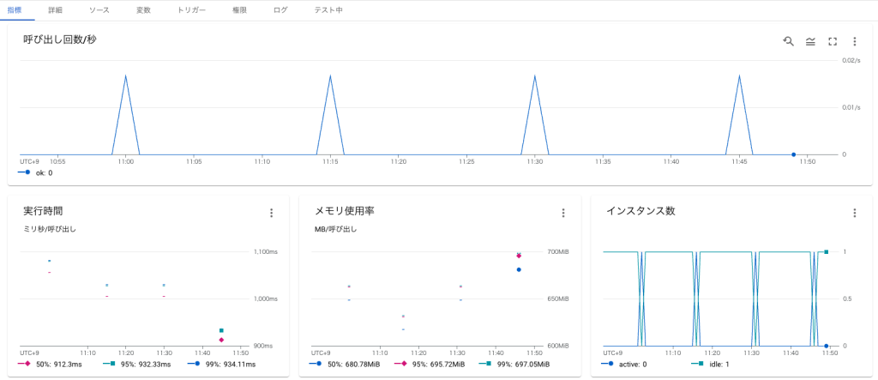878x380 pixels.
Task: Toggle the 50%: 912.3ms legend entry
Action: pyautogui.click(x=58, y=364)
